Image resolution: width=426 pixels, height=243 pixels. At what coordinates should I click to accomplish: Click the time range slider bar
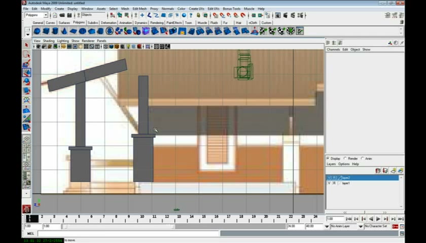pyautogui.click(x=118, y=226)
